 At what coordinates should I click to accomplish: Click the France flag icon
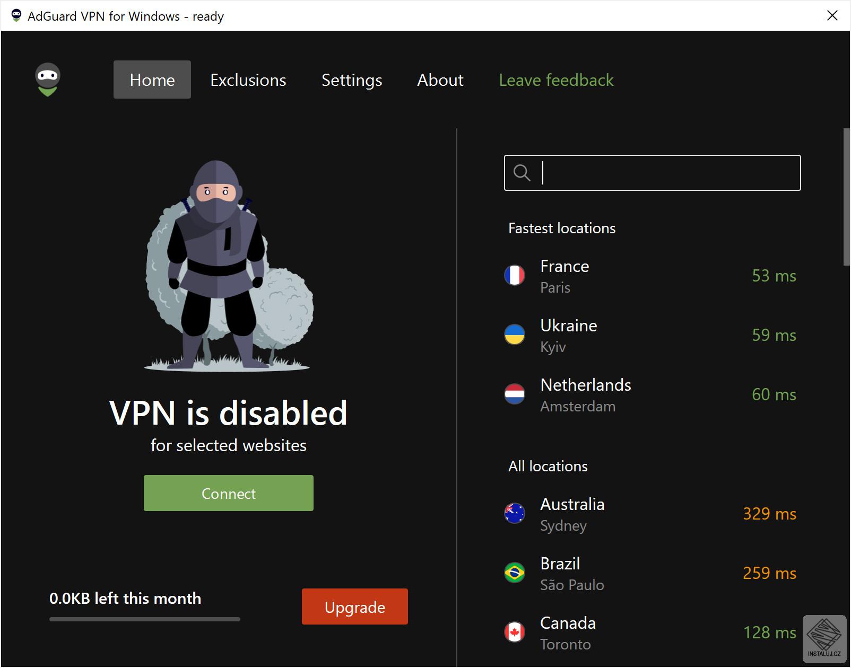point(515,276)
